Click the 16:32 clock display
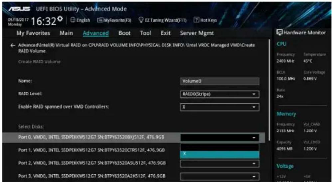This screenshot has height=182, width=332. (x=44, y=21)
